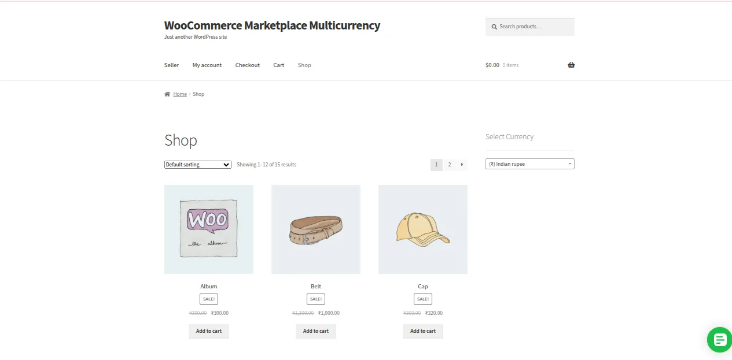Add Cap to cart
732x360 pixels.
tap(423, 331)
